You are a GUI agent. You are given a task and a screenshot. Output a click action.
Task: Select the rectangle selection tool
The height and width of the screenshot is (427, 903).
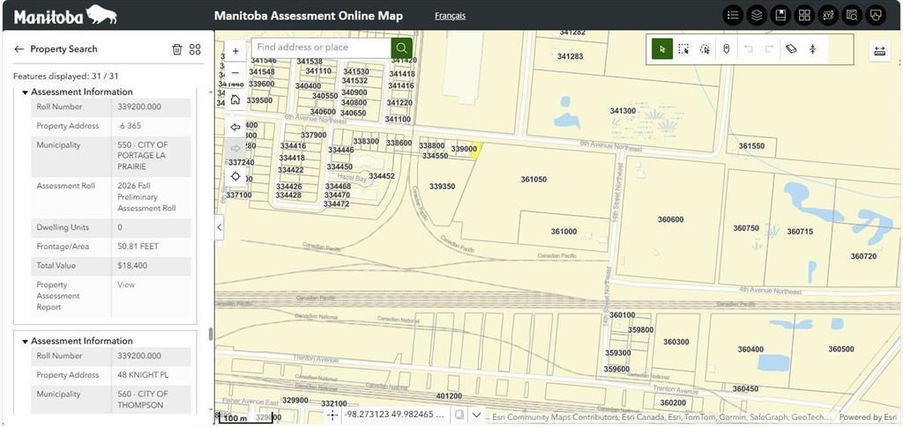683,49
